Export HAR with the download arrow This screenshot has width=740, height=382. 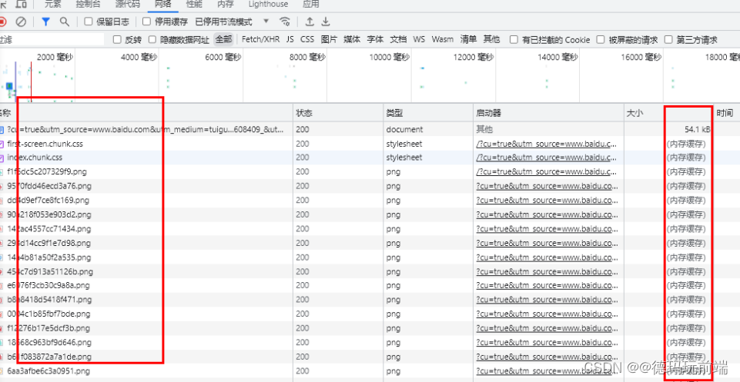(x=326, y=22)
